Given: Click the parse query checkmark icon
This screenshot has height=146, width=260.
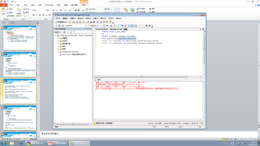Looking at the screenshot, I should click(x=98, y=26).
